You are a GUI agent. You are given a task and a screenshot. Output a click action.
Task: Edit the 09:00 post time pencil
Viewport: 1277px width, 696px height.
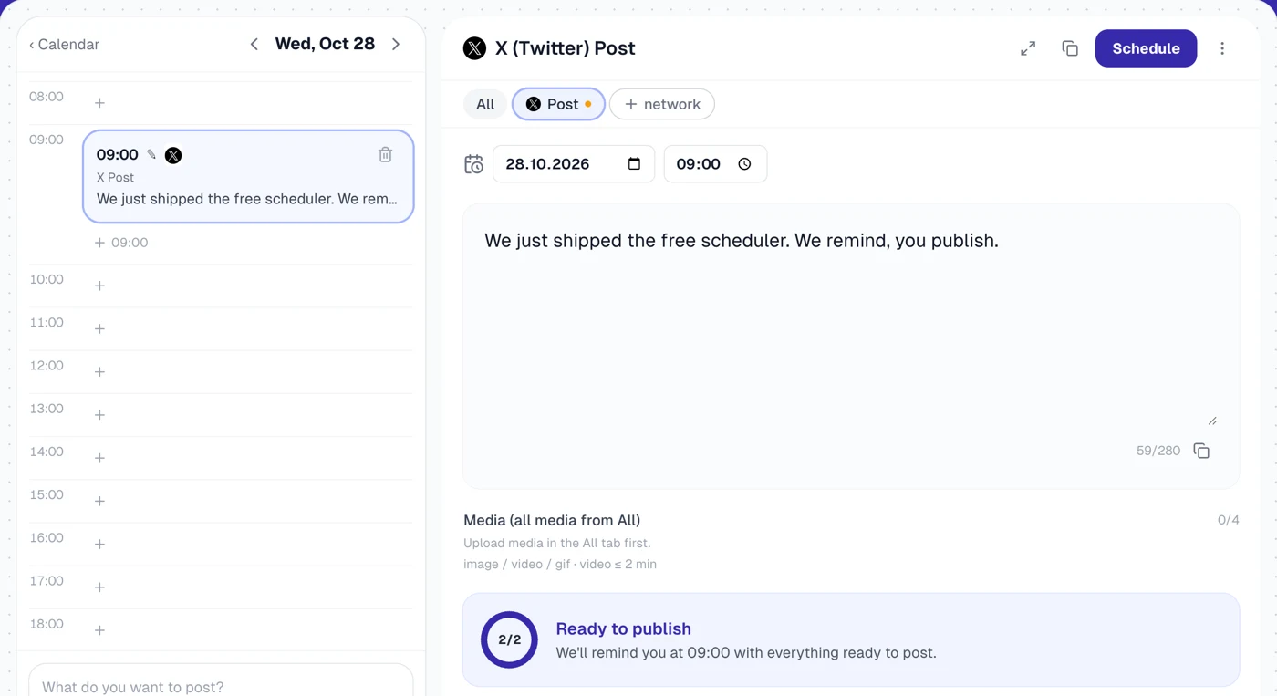[151, 155]
